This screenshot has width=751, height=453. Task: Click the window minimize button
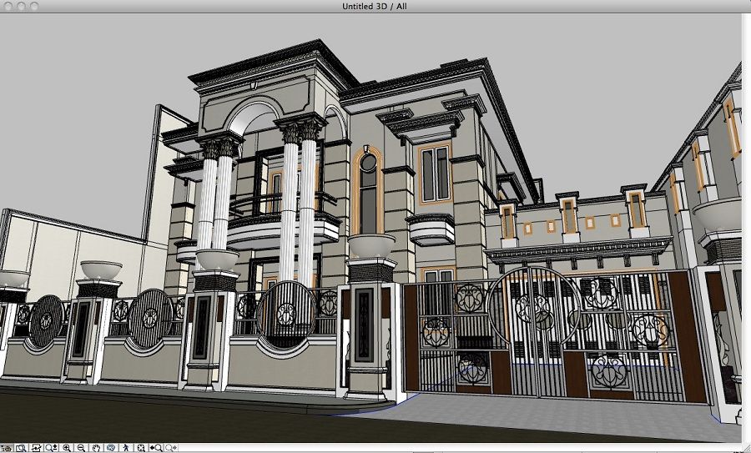pos(21,6)
